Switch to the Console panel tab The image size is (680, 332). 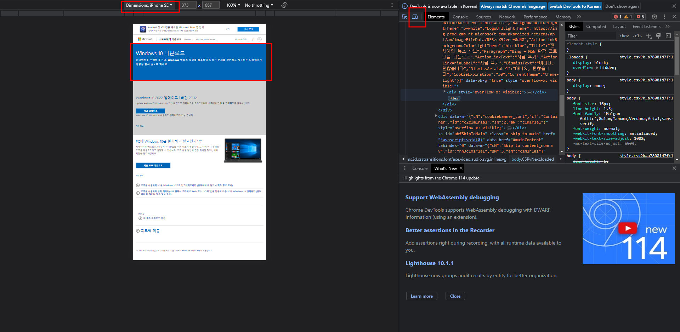[460, 17]
